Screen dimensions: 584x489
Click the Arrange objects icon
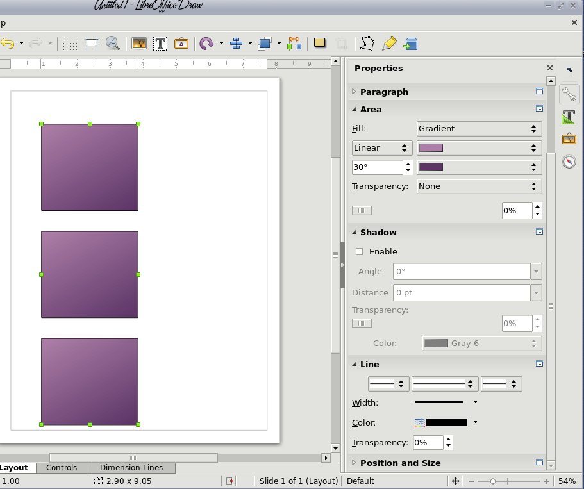coord(265,44)
